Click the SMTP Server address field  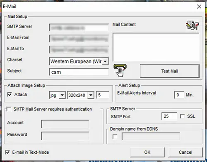click(x=79, y=28)
